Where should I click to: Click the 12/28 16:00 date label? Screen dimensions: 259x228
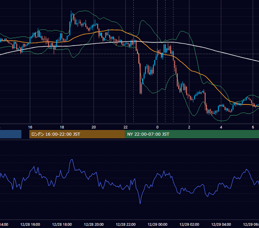(30, 224)
